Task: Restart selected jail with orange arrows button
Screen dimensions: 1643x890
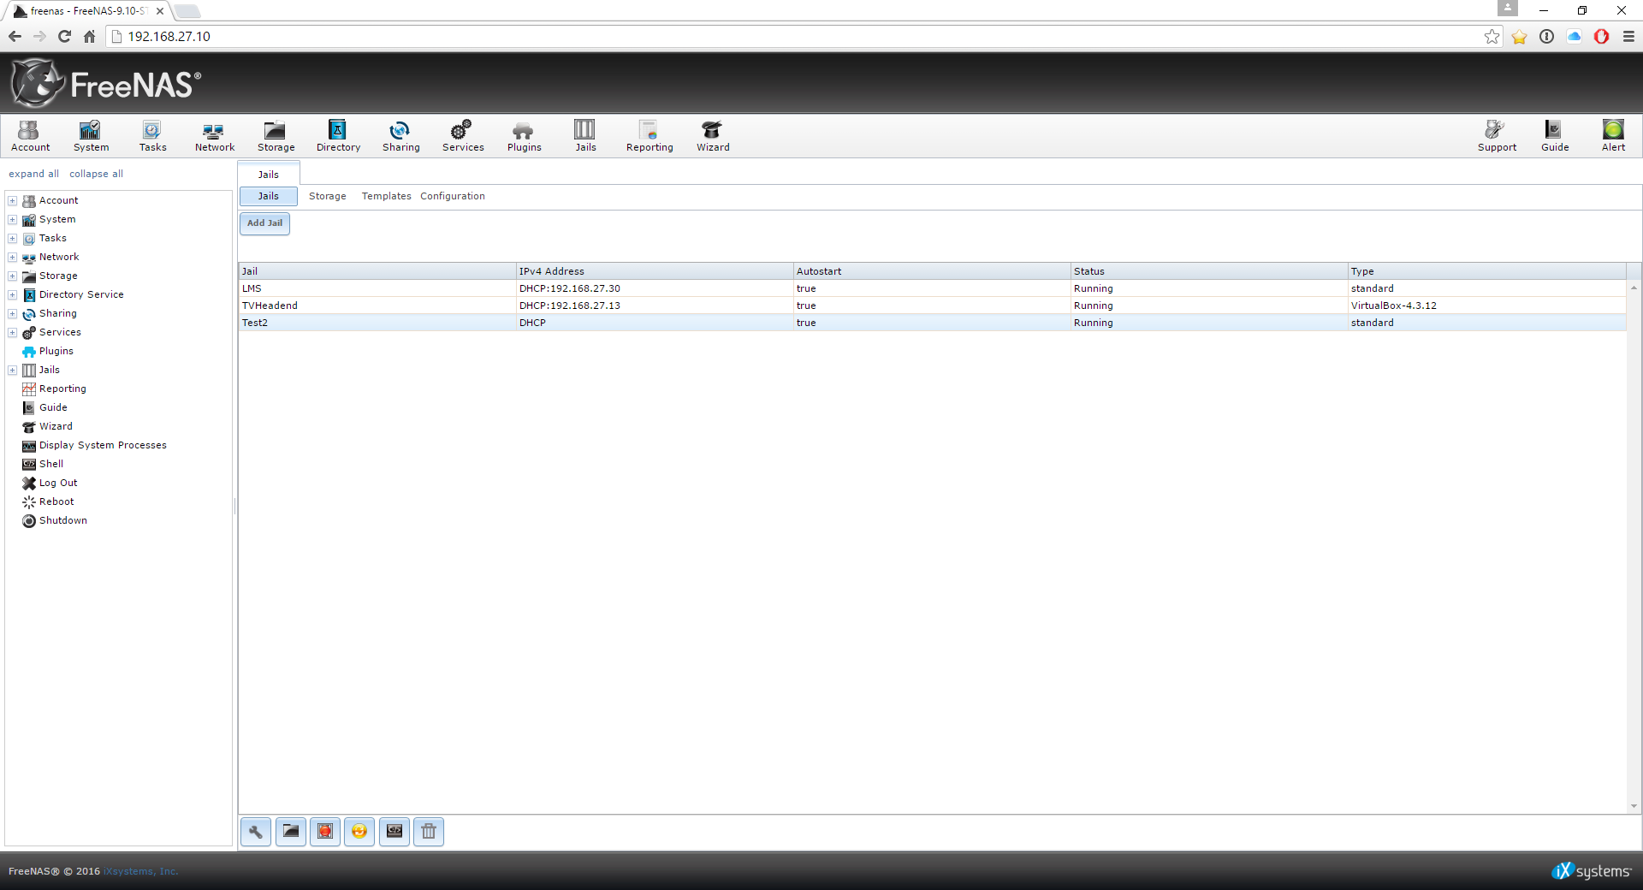Action: tap(359, 832)
